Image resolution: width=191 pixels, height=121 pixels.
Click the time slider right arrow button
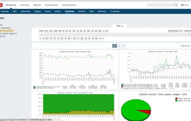(x=190, y=35)
